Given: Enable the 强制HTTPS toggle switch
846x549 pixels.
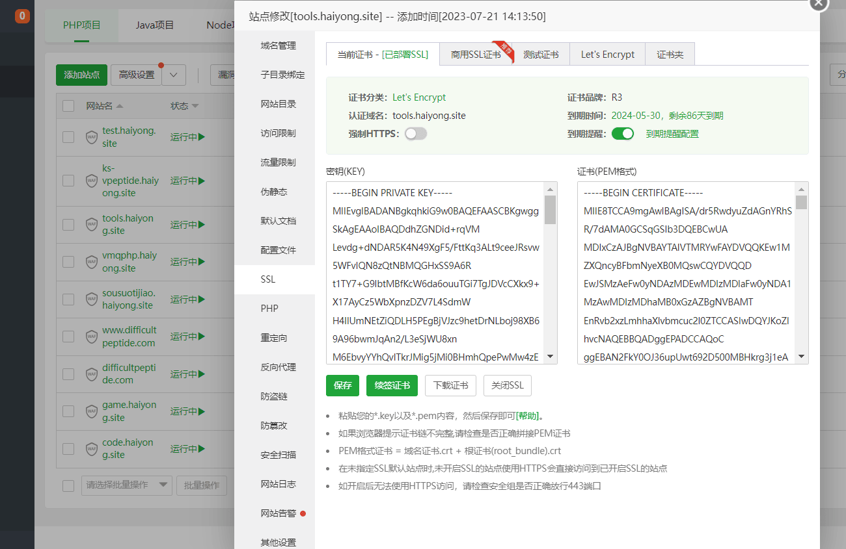Looking at the screenshot, I should click(x=416, y=134).
